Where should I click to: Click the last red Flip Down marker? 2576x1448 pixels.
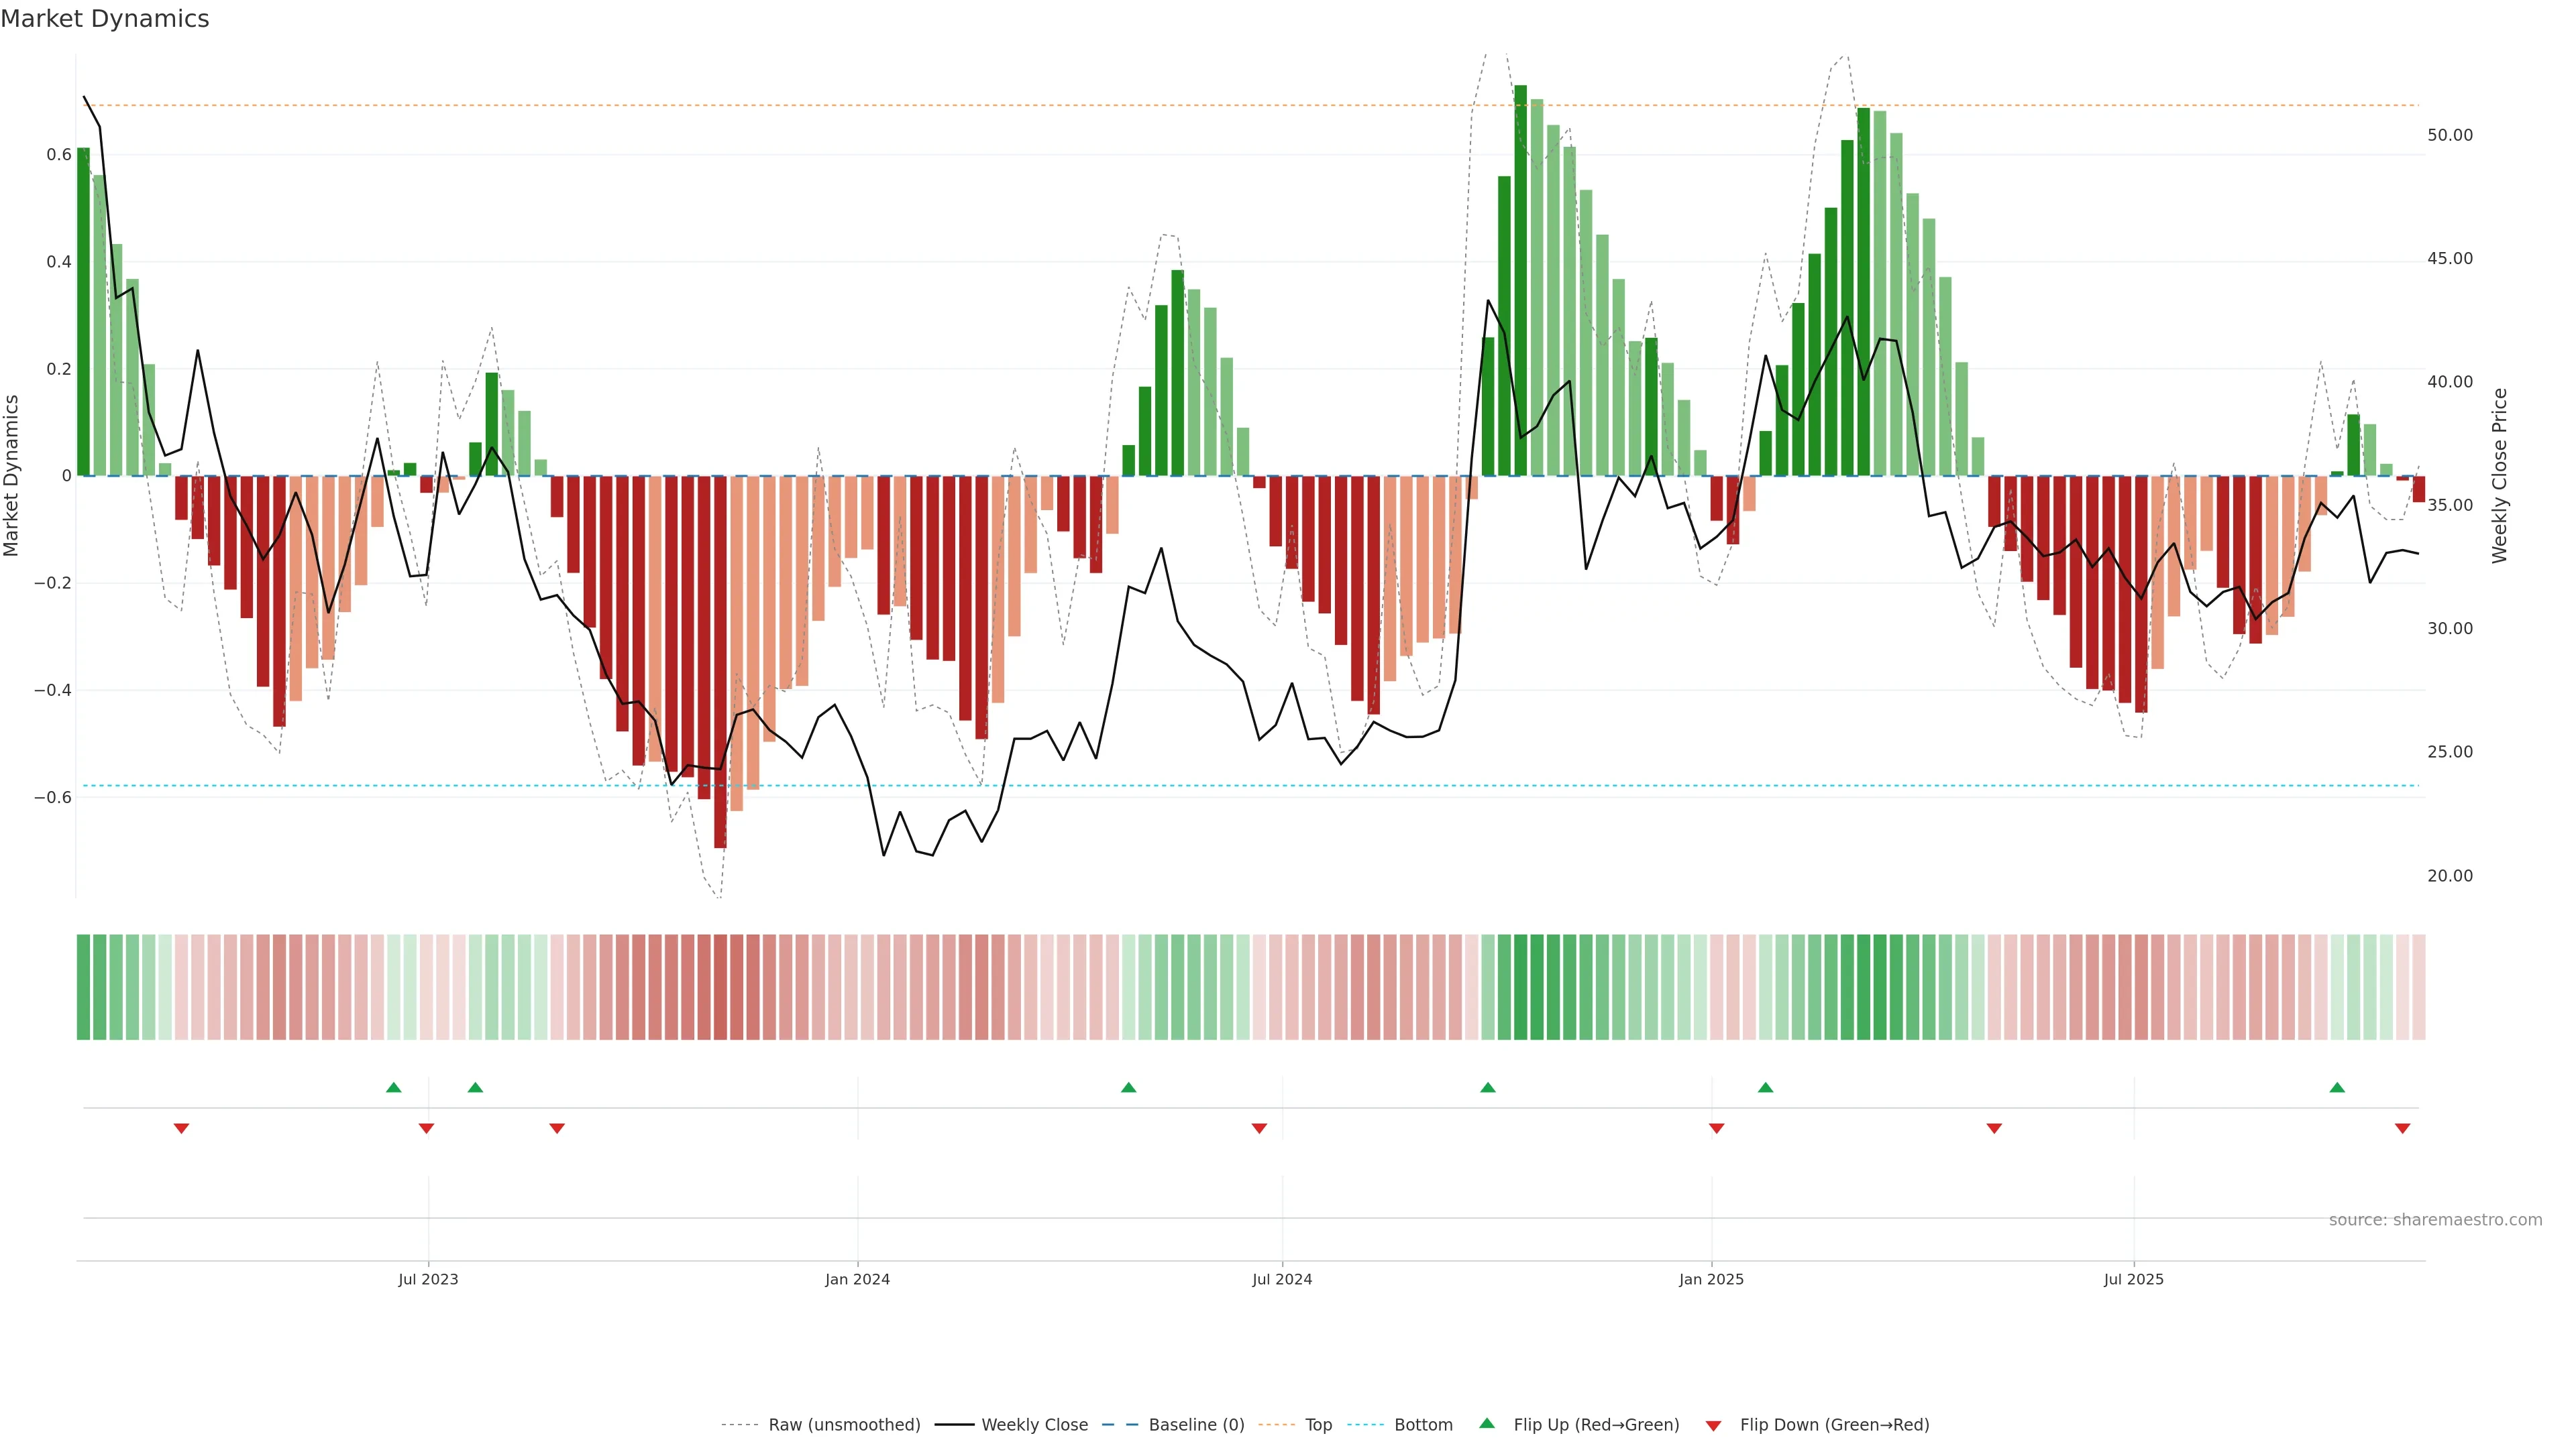click(x=2402, y=1128)
